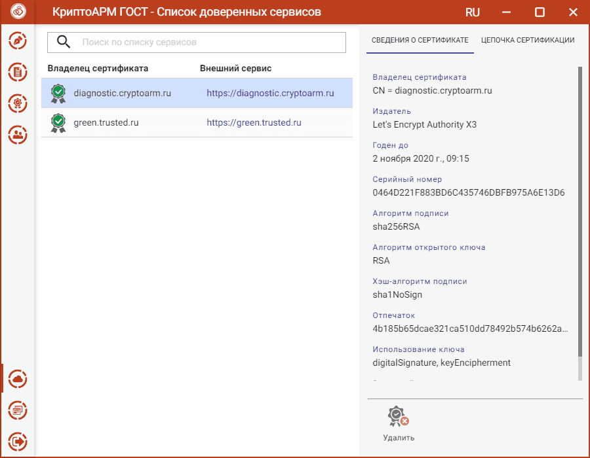Click the Алгоритм открытого ключа field label
This screenshot has height=458, width=590.
click(429, 247)
